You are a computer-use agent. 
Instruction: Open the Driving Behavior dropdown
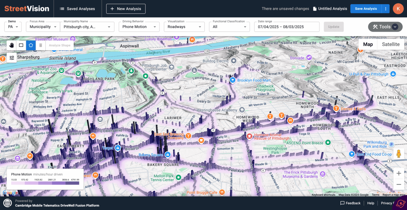pyautogui.click(x=139, y=27)
